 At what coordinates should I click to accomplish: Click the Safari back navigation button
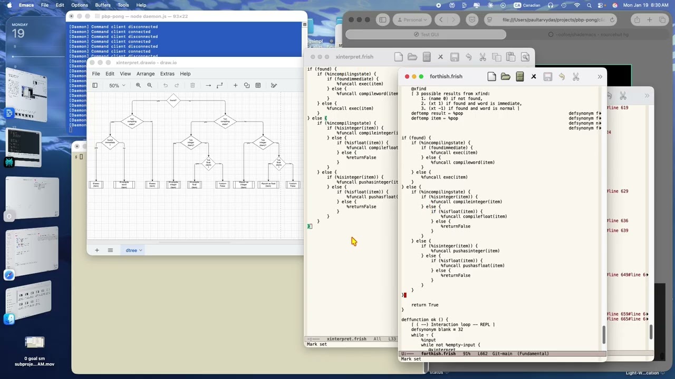[x=442, y=20]
